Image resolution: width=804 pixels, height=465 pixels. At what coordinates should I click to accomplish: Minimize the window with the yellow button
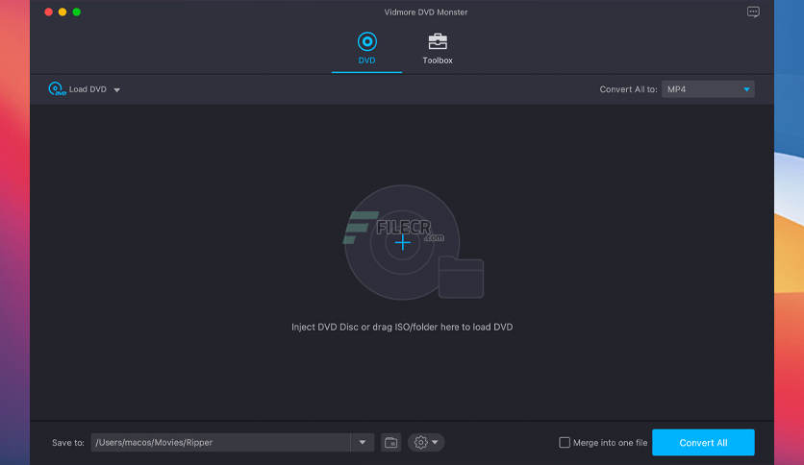(63, 12)
